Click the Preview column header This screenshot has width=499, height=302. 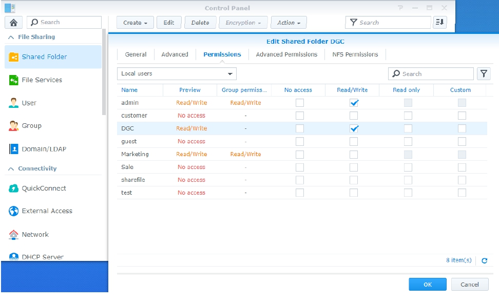(189, 90)
